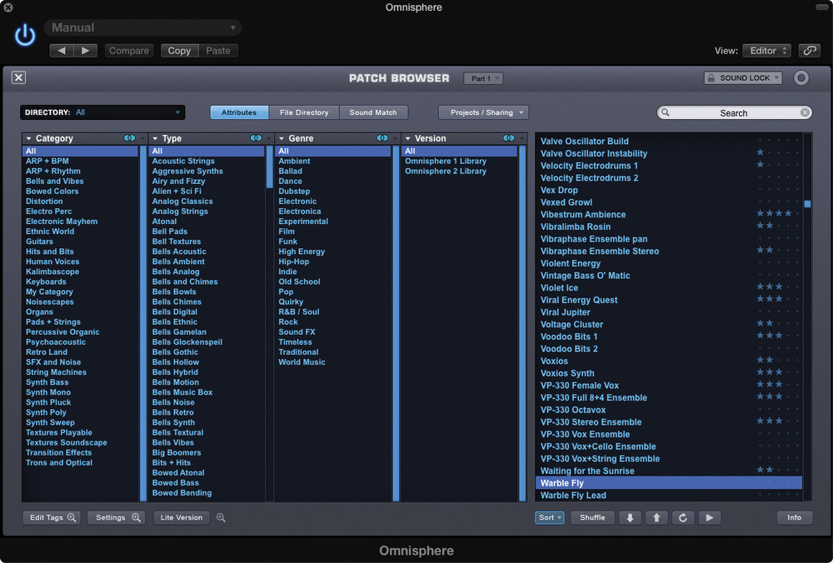Click the search magnifier icon
Screen dimensions: 833x563
[x=665, y=112]
